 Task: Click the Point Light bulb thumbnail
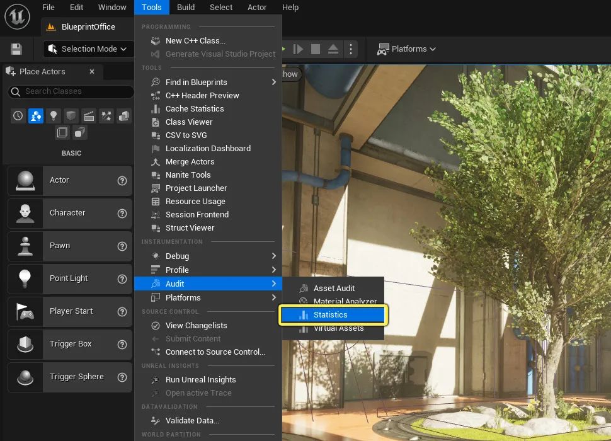[x=25, y=278]
